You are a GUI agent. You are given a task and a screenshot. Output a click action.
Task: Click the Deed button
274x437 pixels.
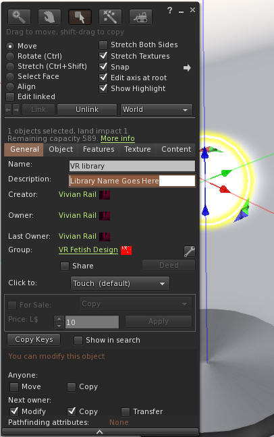pyautogui.click(x=169, y=265)
